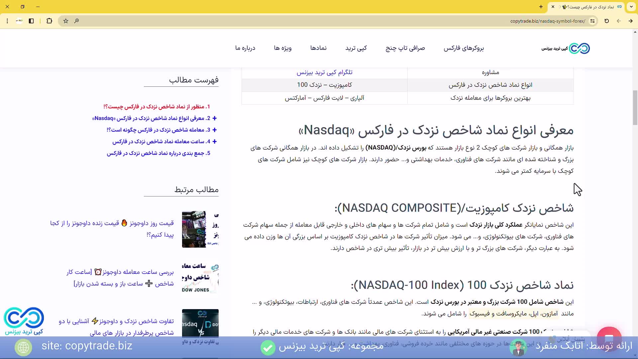Open site permission controls in the address bar

pyautogui.click(x=593, y=21)
